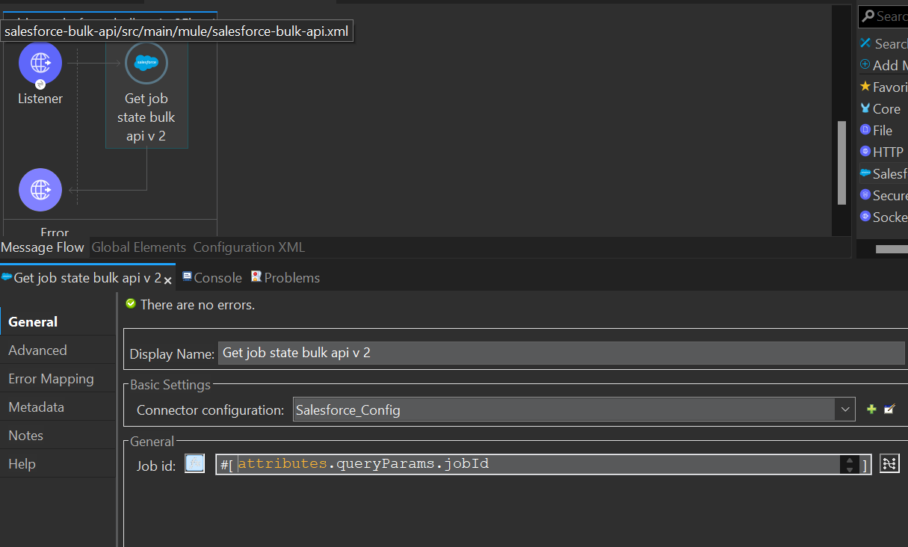Click the Listener HTTP source icon
Screen dimensions: 908x547
pyautogui.click(x=40, y=63)
